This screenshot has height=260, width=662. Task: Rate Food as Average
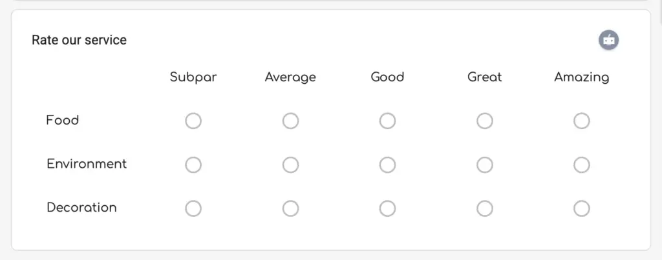click(290, 121)
